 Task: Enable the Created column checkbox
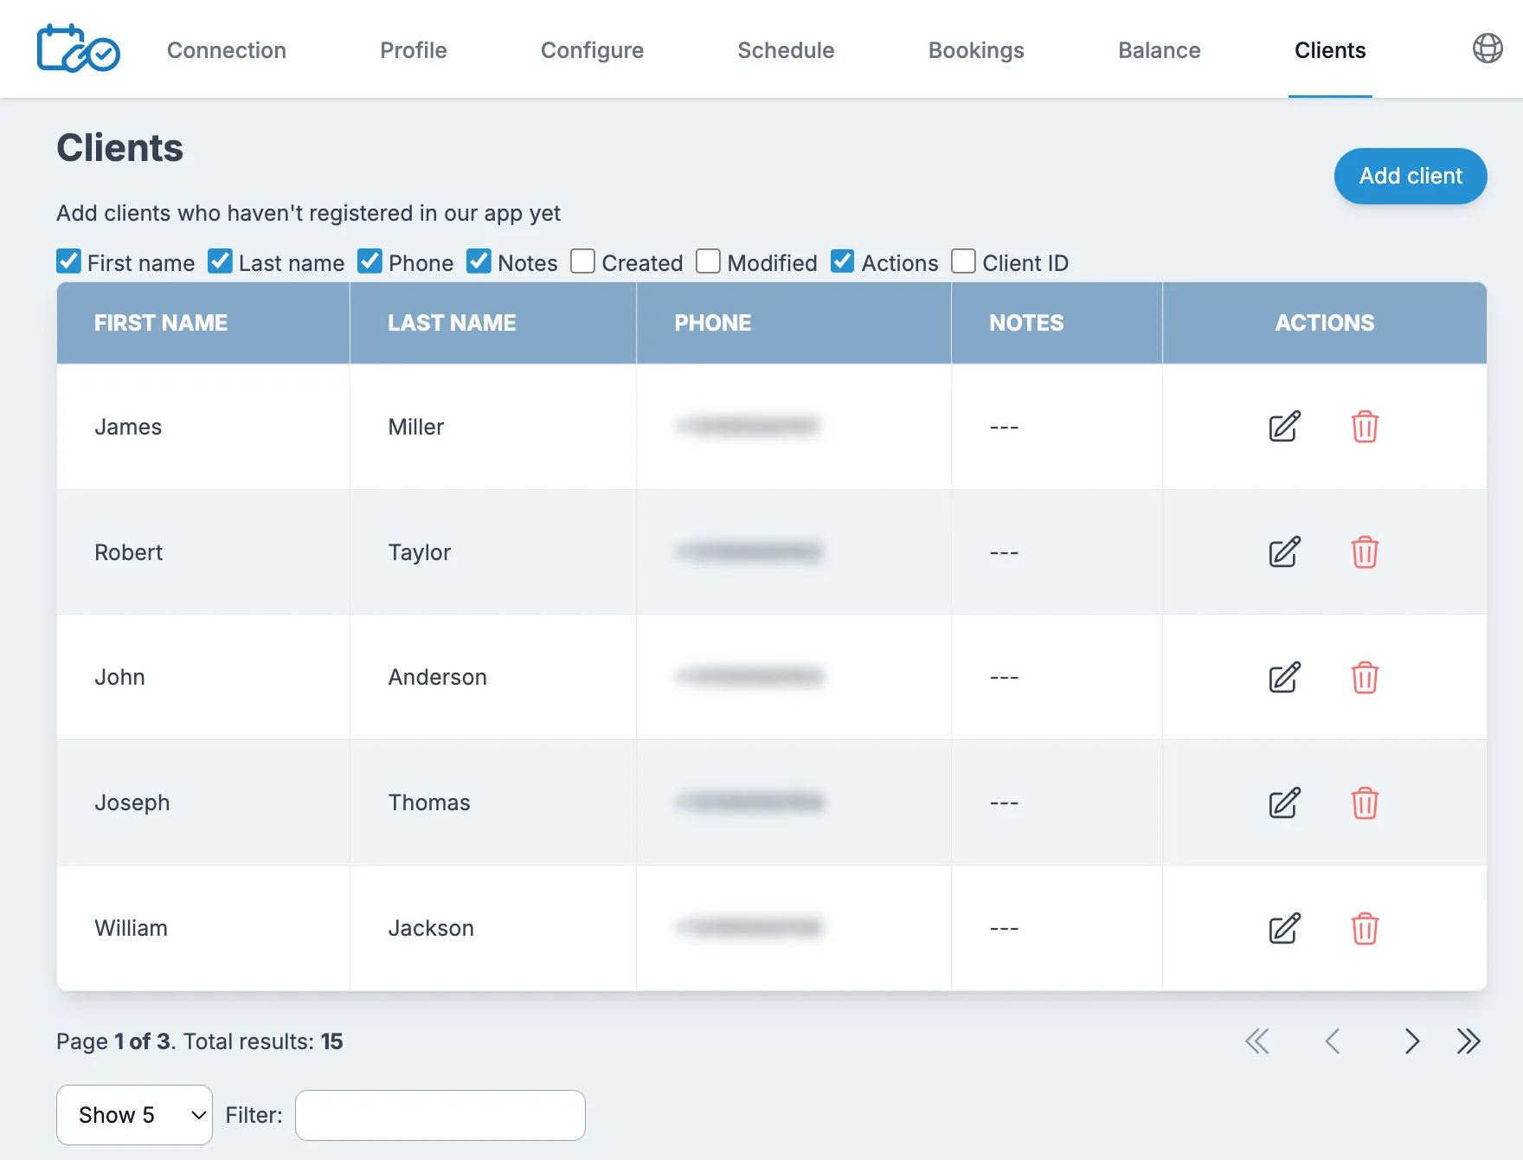click(x=582, y=261)
